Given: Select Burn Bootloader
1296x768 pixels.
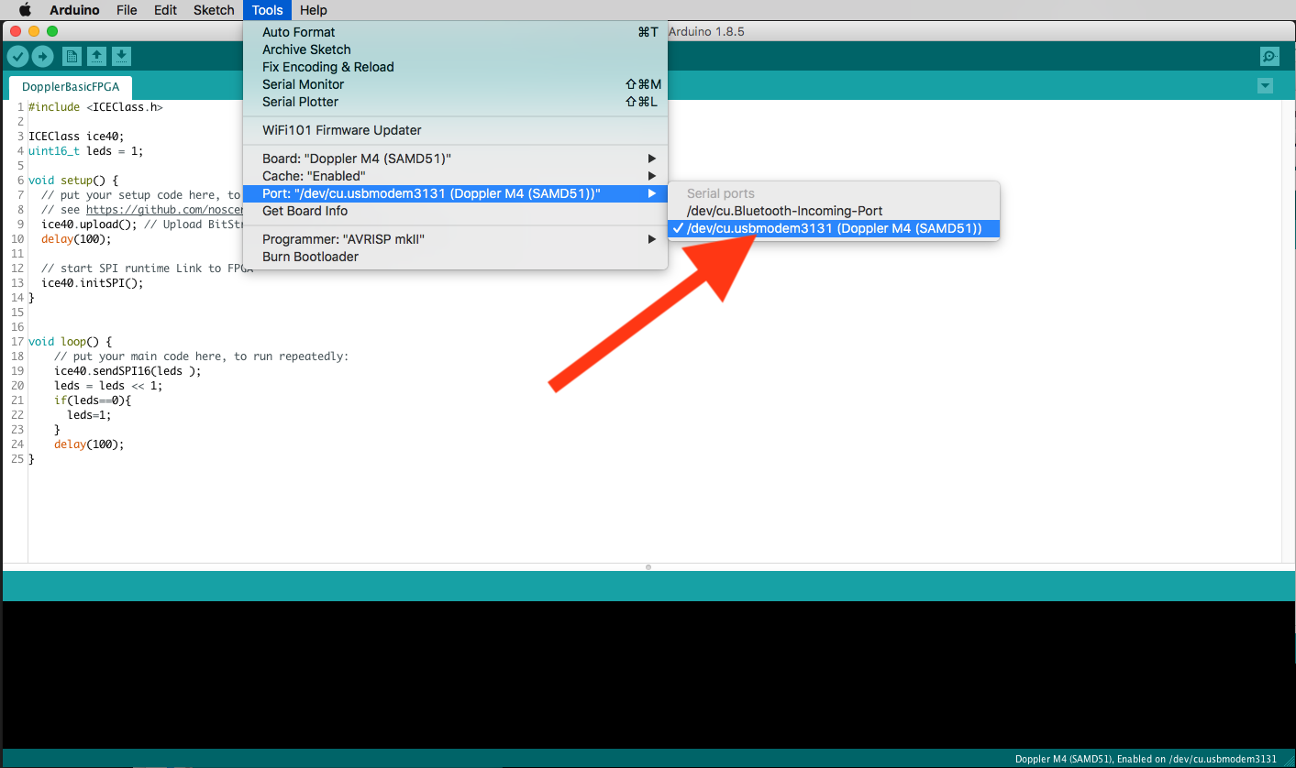Looking at the screenshot, I should [455, 257].
